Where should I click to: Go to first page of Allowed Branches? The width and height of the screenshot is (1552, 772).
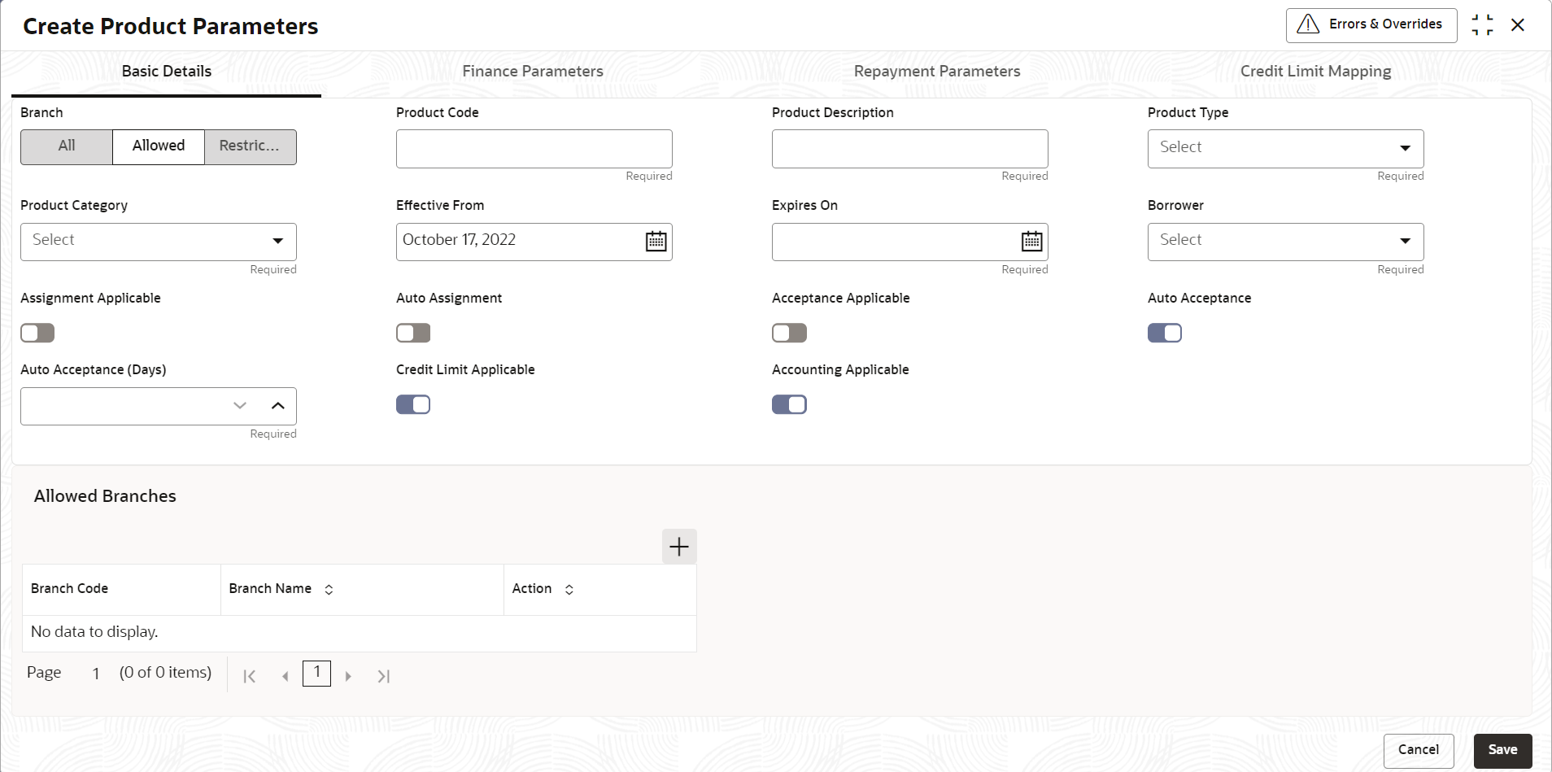[250, 676]
